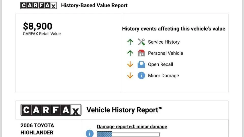244x137 pixels.
Task: Click the large CARFAX logo in Vehicle History Report
Action: 51,110
